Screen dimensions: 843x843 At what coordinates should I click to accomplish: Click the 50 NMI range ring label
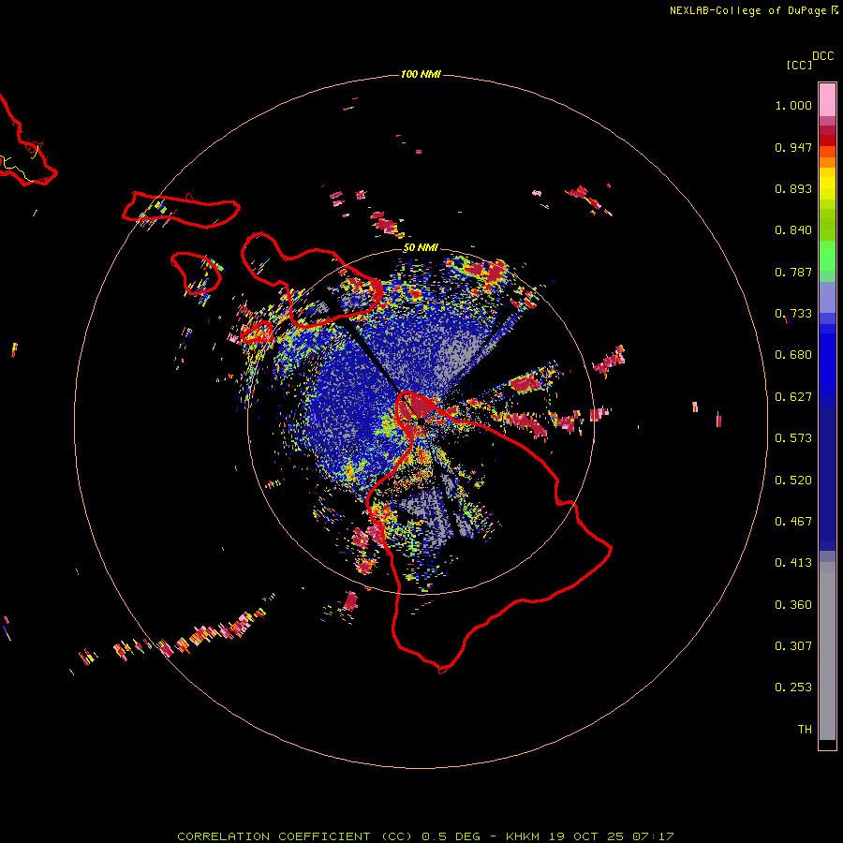click(x=421, y=247)
